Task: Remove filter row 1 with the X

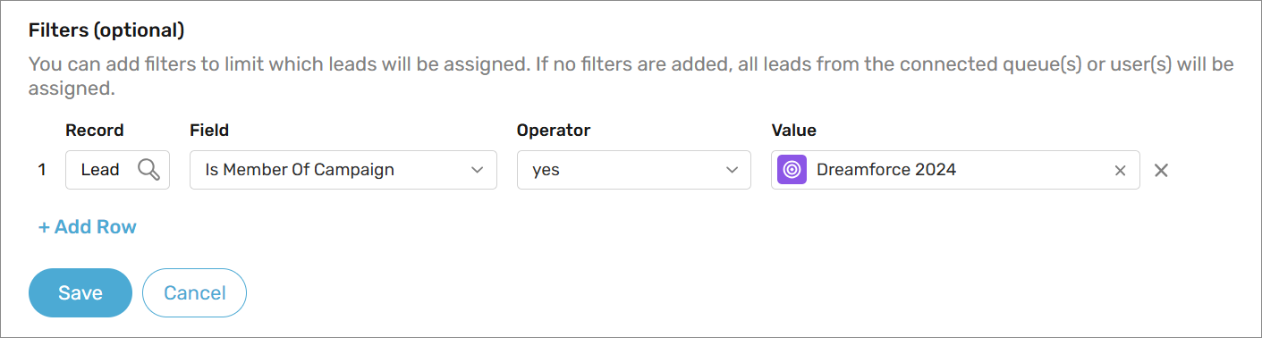Action: pos(1161,170)
